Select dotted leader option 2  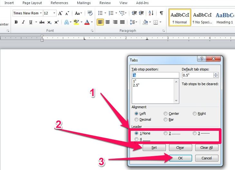tap(165, 133)
